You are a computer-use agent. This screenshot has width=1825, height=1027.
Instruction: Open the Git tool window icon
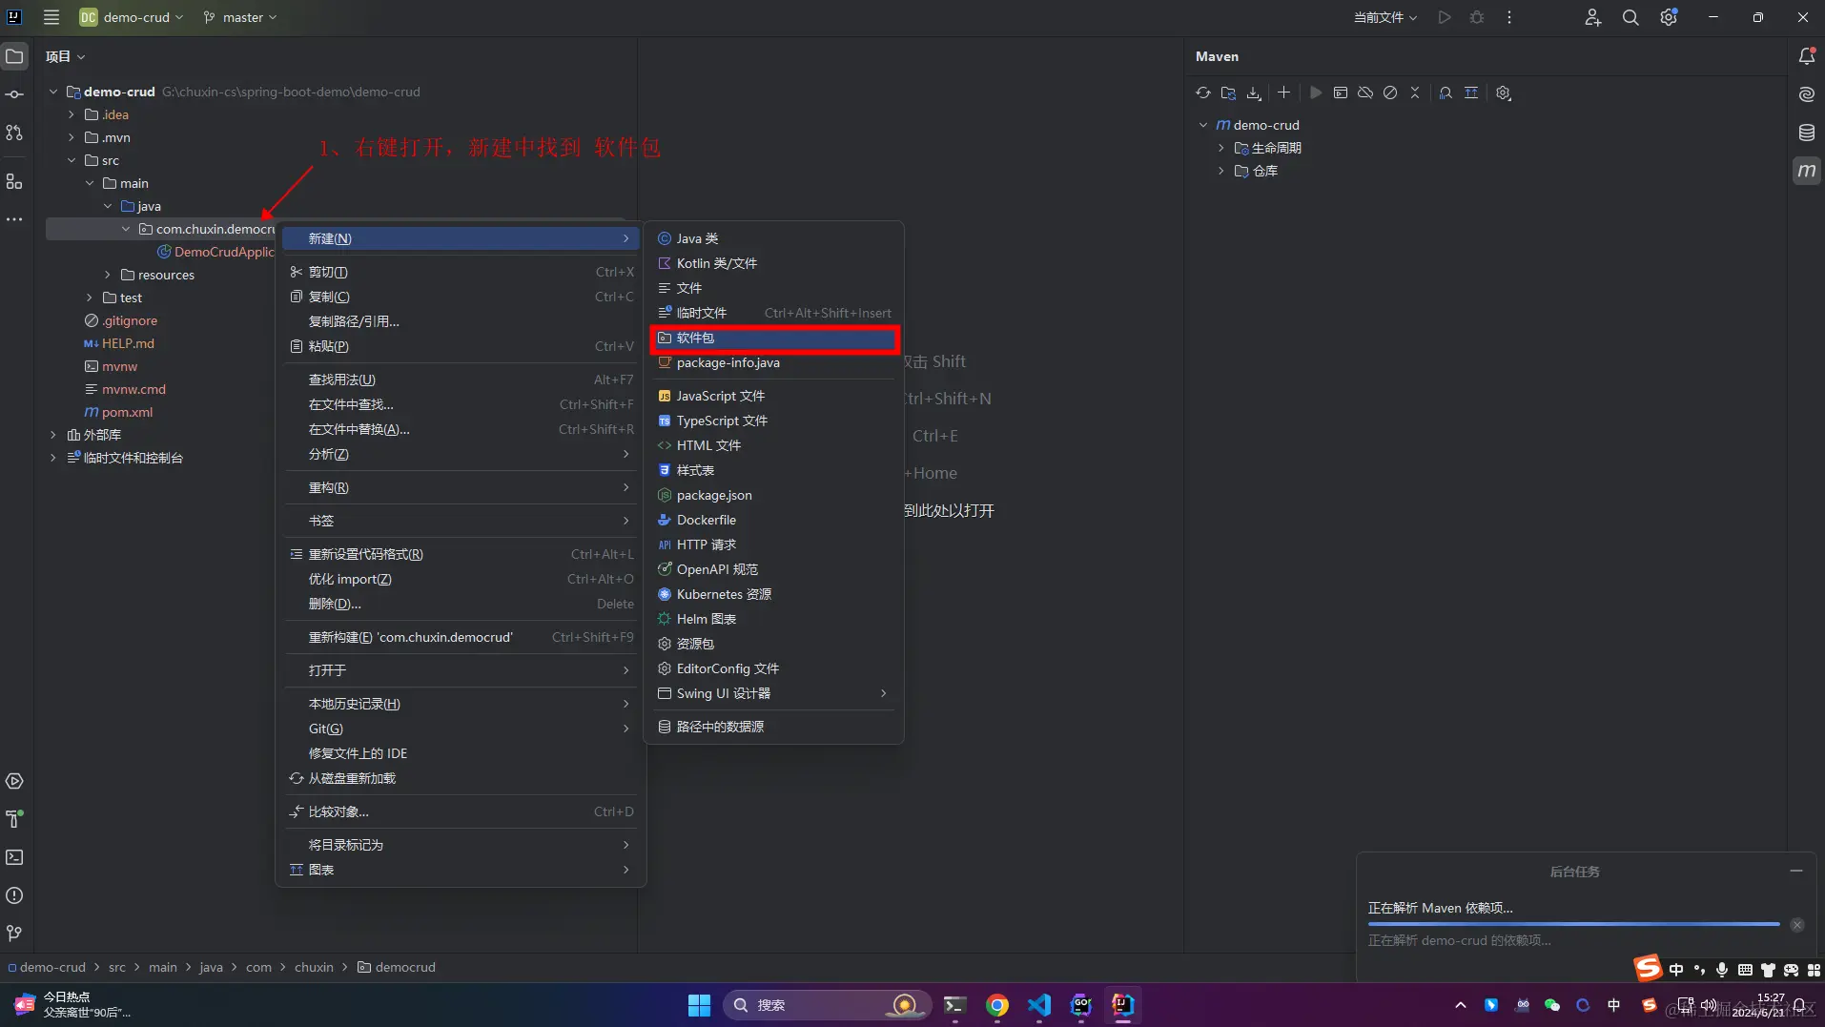(14, 933)
